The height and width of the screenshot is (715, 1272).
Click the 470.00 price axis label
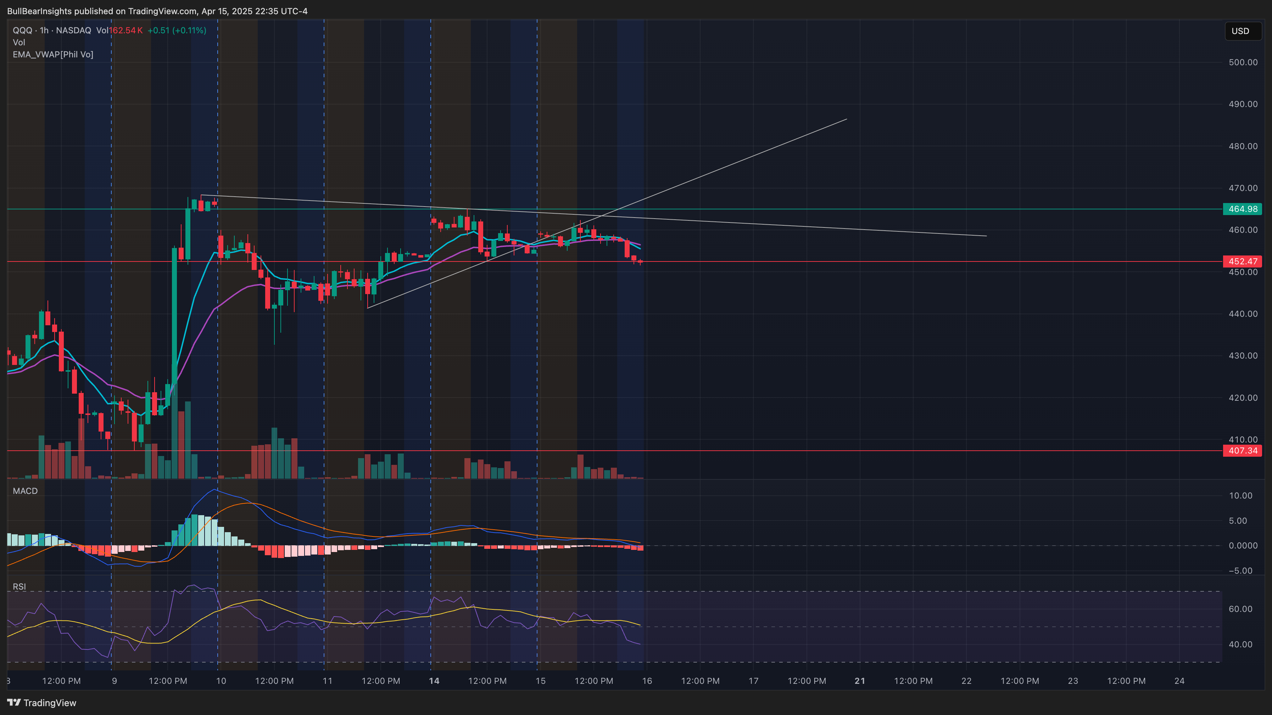[x=1243, y=188]
